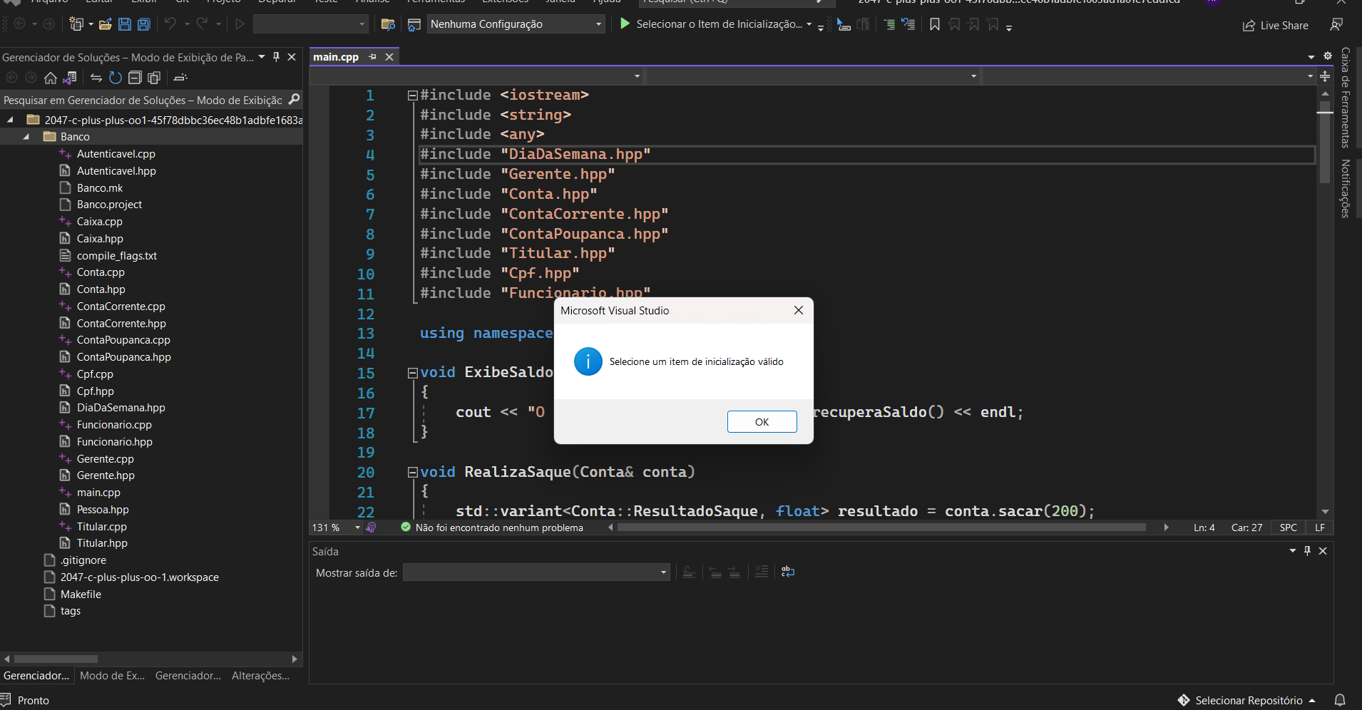Click the Find in Files folder-search icon
1362x710 pixels.
(388, 24)
